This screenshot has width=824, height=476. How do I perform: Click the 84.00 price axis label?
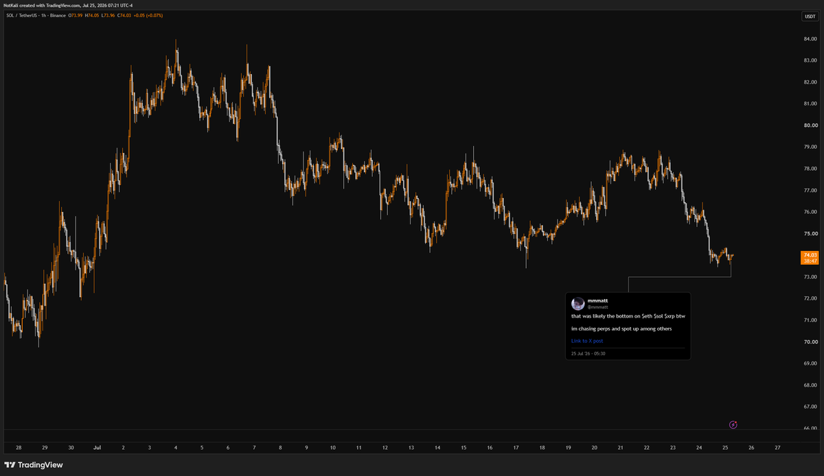click(809, 38)
